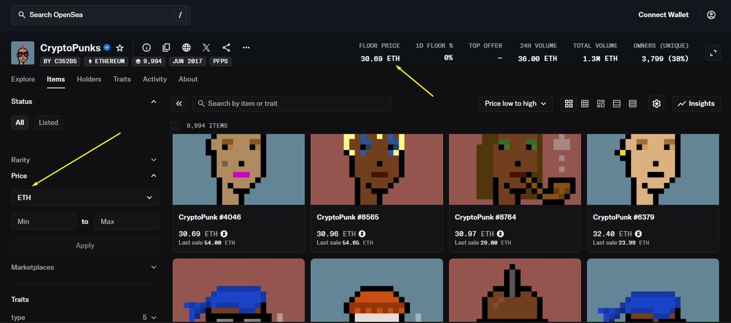
Task: Click the Connect Wallet button
Action: tap(663, 15)
